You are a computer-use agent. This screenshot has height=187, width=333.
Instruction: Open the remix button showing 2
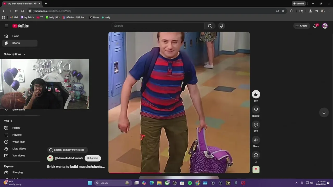(x=256, y=155)
